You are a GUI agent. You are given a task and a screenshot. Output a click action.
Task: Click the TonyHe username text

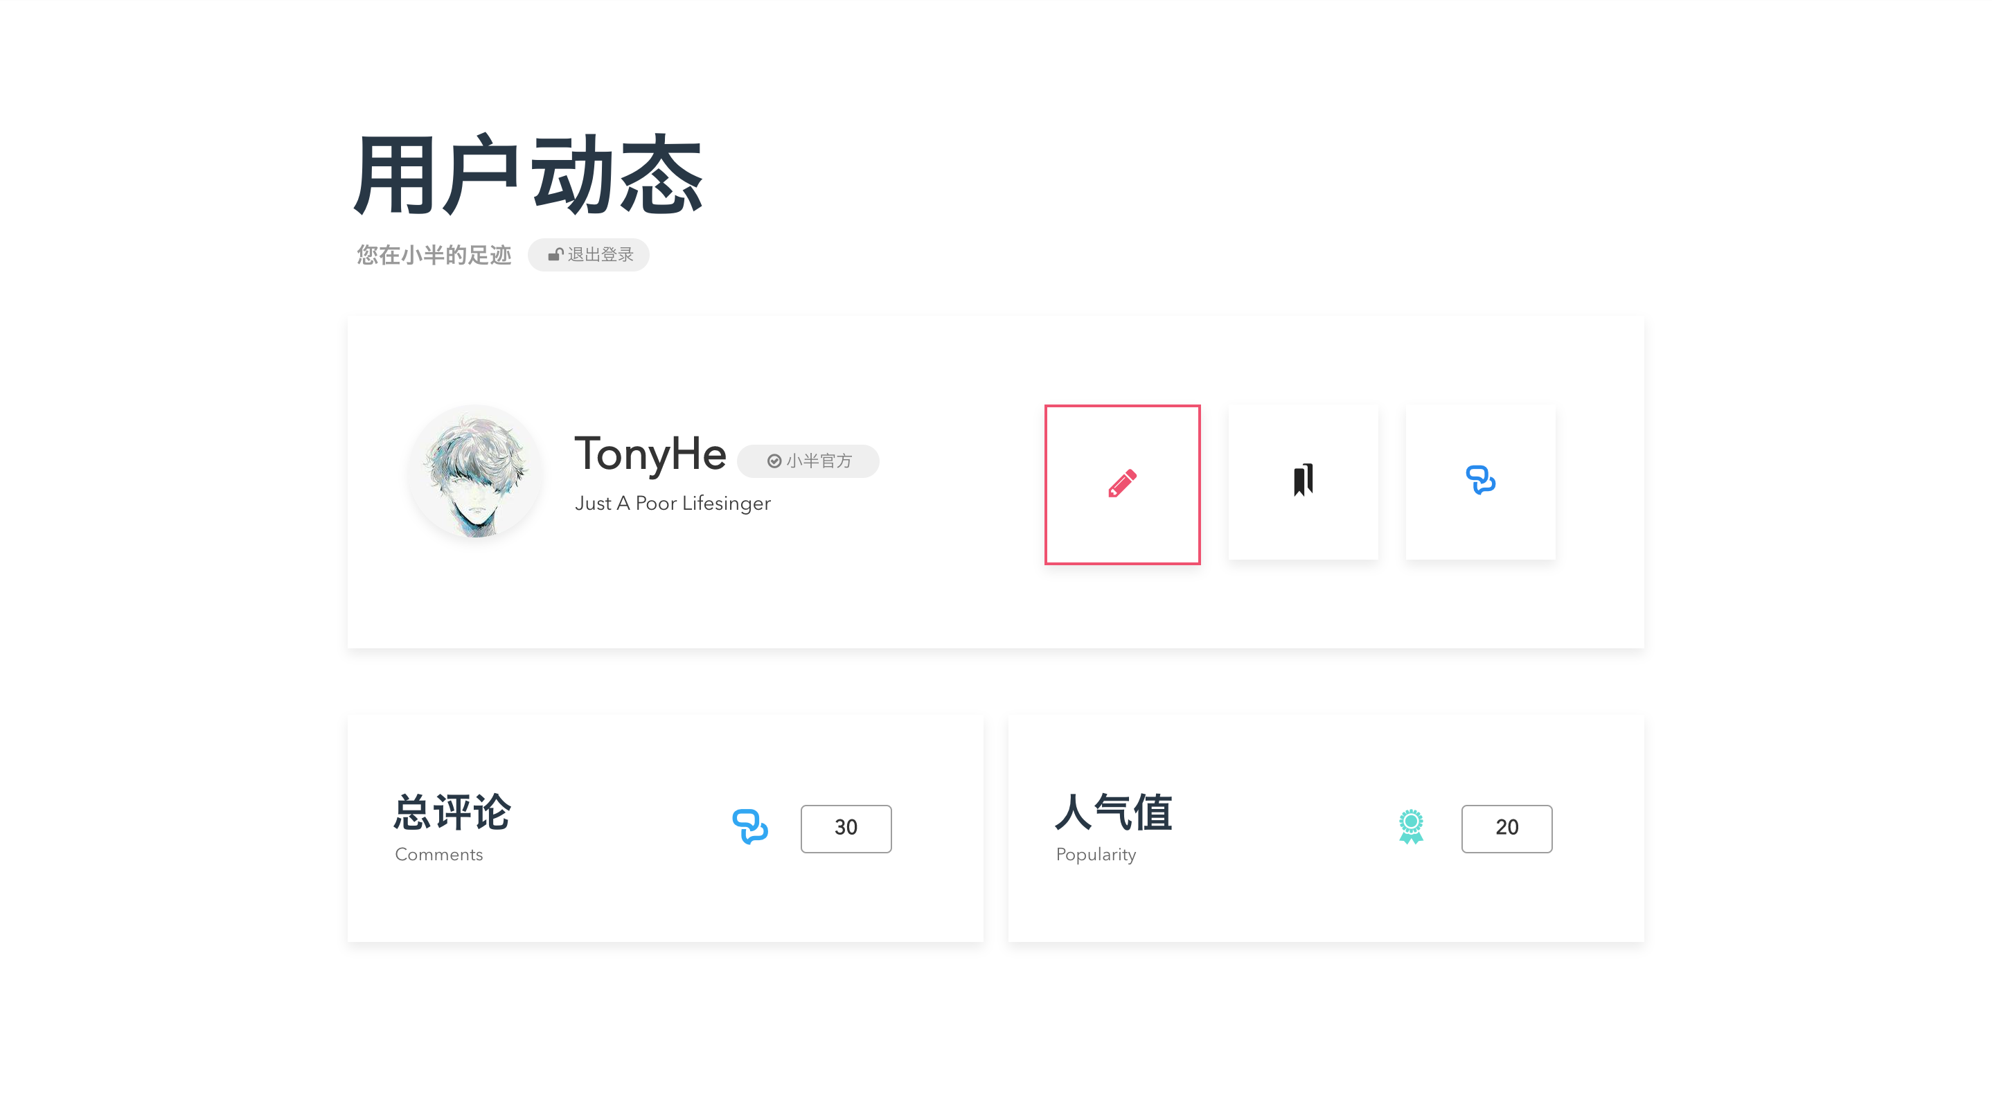tap(650, 454)
